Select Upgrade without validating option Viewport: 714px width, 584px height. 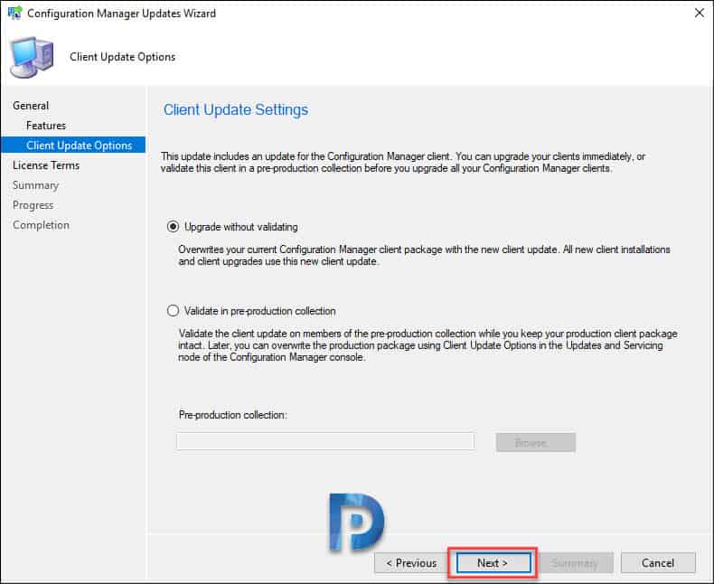(232, 227)
